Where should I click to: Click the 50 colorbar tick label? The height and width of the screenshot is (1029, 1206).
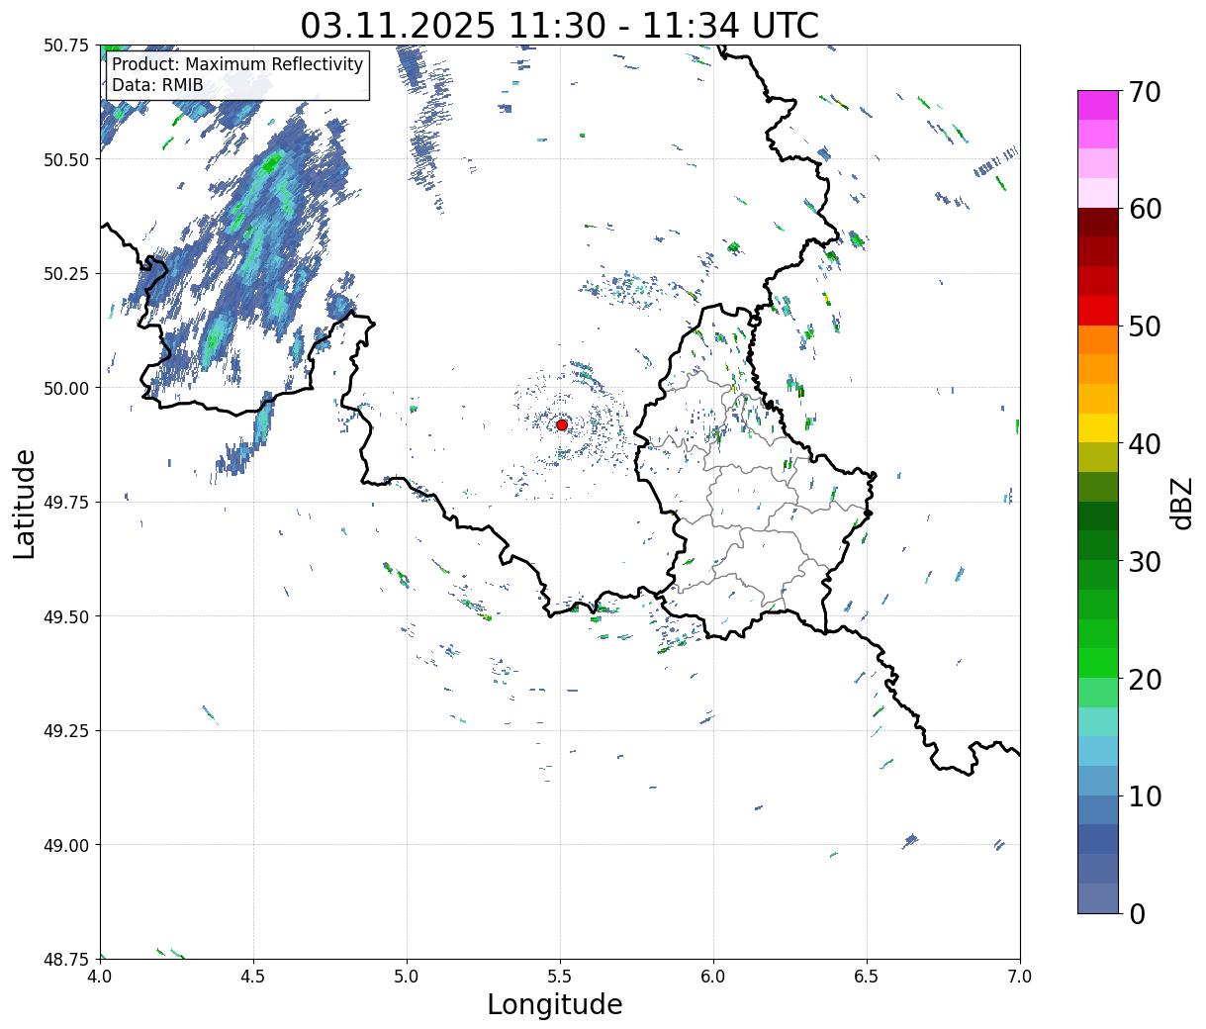1145,326
